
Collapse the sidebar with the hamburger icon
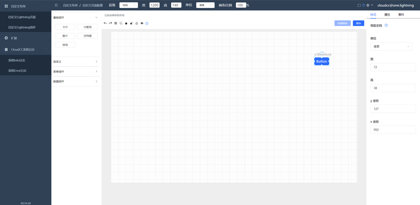tap(56, 5)
